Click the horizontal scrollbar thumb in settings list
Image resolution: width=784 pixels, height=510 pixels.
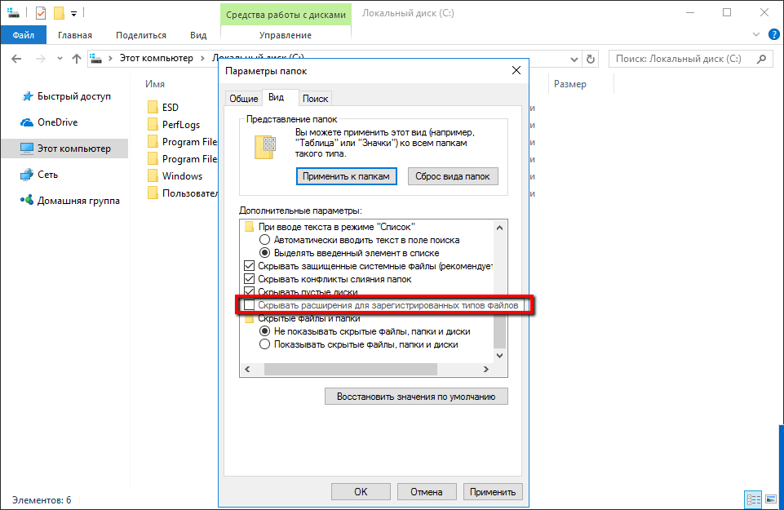pos(351,369)
